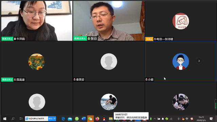The image size is (217, 122).
Task: Click muted mic icon next to 薛高建
Action: (x=15, y=80)
